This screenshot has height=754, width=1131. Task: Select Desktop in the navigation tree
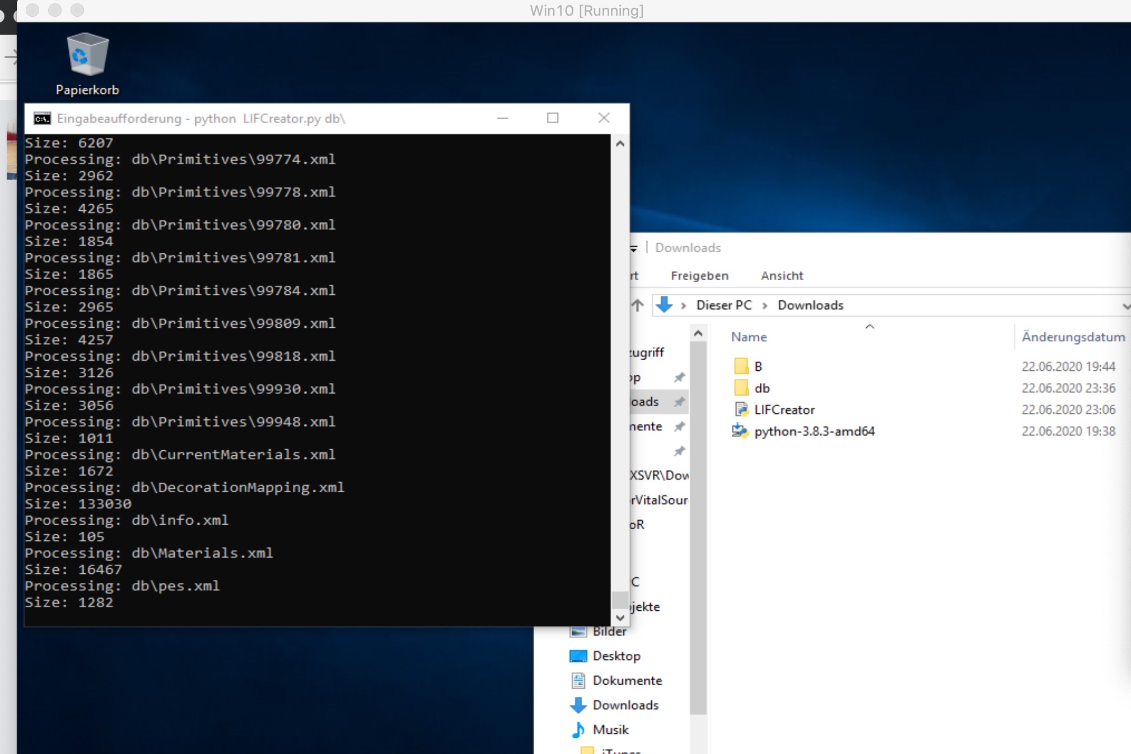pos(616,656)
